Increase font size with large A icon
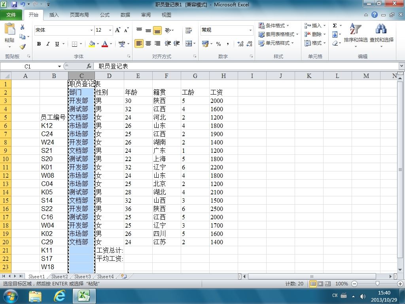The width and height of the screenshot is (405, 304). tap(117, 30)
